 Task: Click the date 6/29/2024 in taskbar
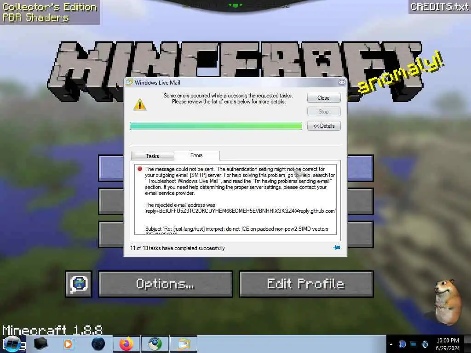click(x=448, y=348)
